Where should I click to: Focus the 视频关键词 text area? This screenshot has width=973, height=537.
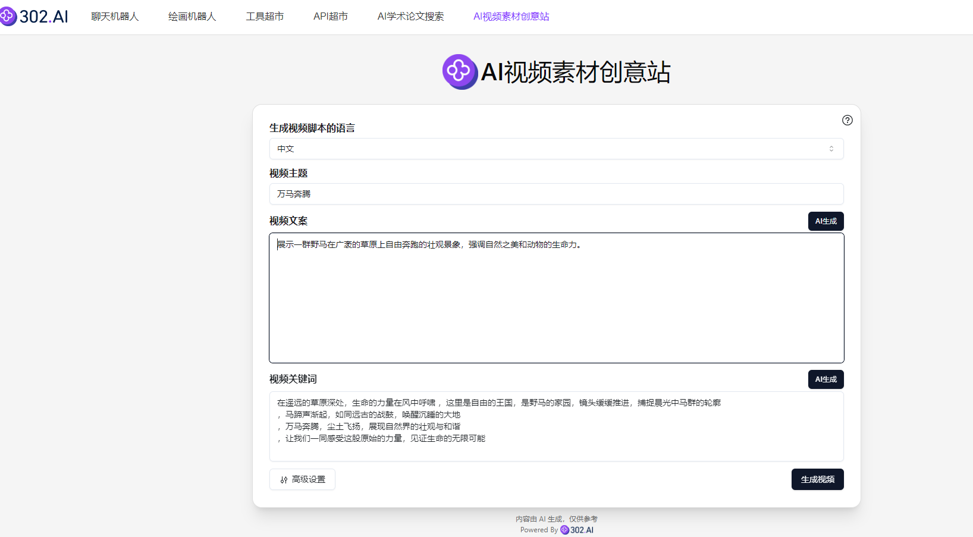(x=557, y=426)
